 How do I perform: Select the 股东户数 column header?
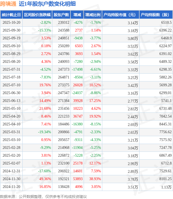[61, 15]
